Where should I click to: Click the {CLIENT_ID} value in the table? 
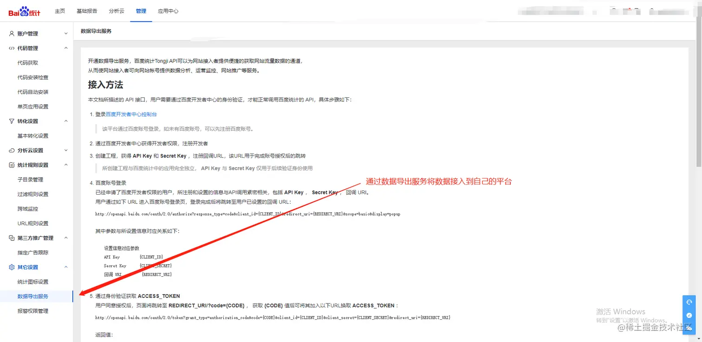tap(151, 257)
